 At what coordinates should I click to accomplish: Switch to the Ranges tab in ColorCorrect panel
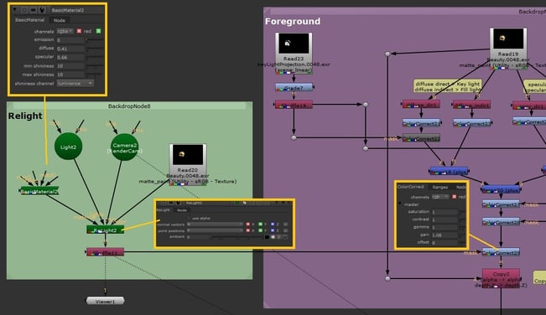click(440, 187)
